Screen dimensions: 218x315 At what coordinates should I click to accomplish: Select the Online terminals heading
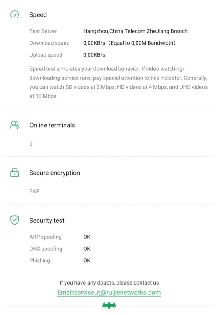click(52, 125)
